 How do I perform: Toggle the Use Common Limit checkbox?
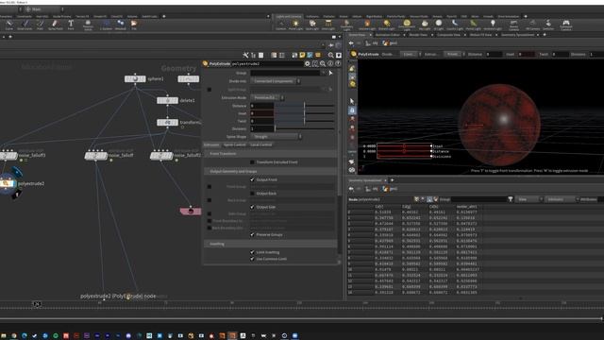[x=252, y=259]
